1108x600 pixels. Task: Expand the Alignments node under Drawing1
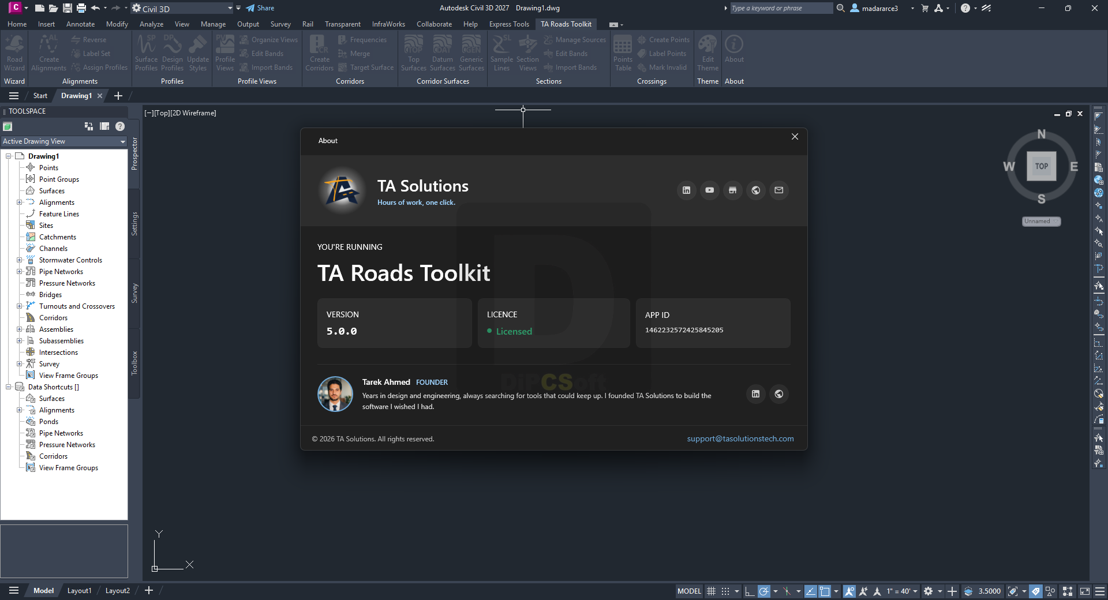19,202
